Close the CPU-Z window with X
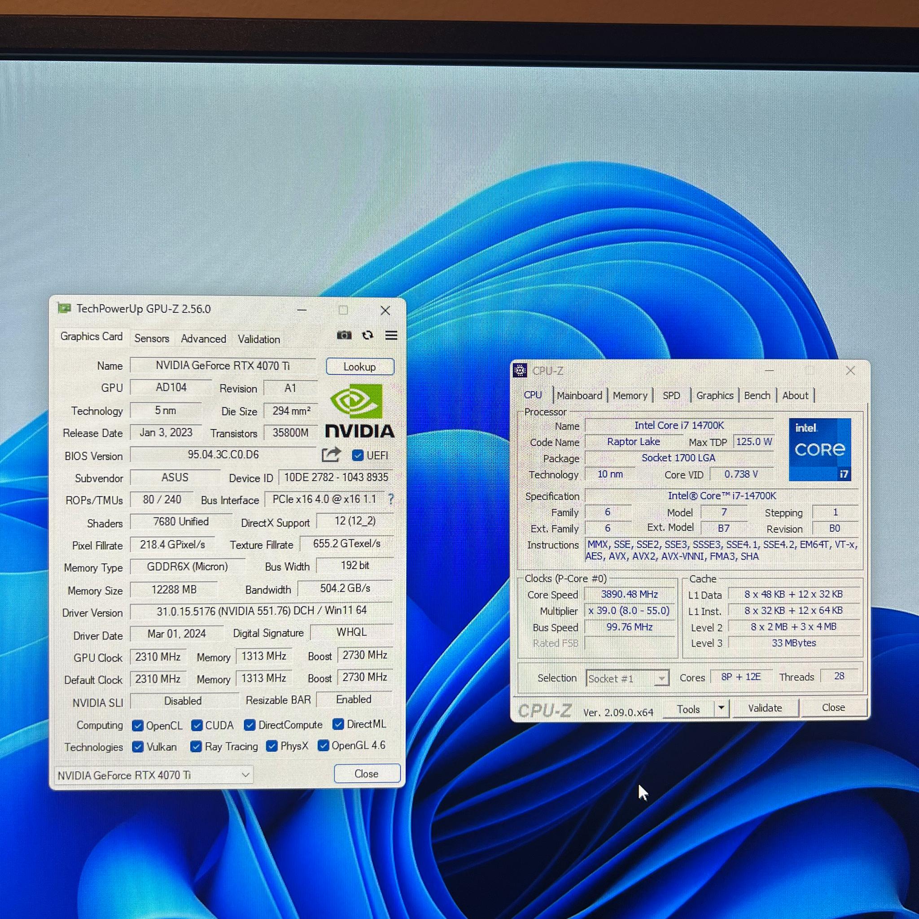Viewport: 919px width, 919px height. 850,371
